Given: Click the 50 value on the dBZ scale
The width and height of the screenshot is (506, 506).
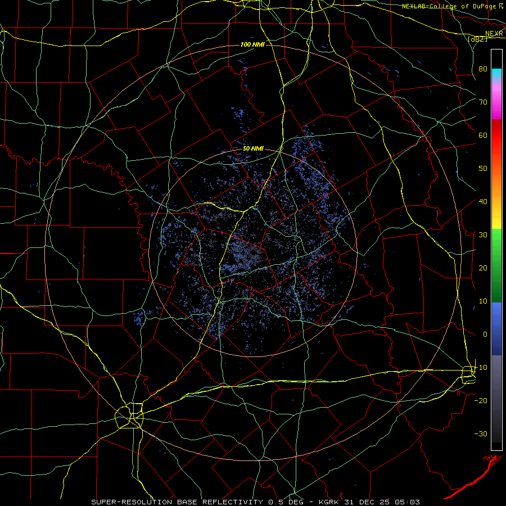Looking at the screenshot, I should tap(483, 169).
